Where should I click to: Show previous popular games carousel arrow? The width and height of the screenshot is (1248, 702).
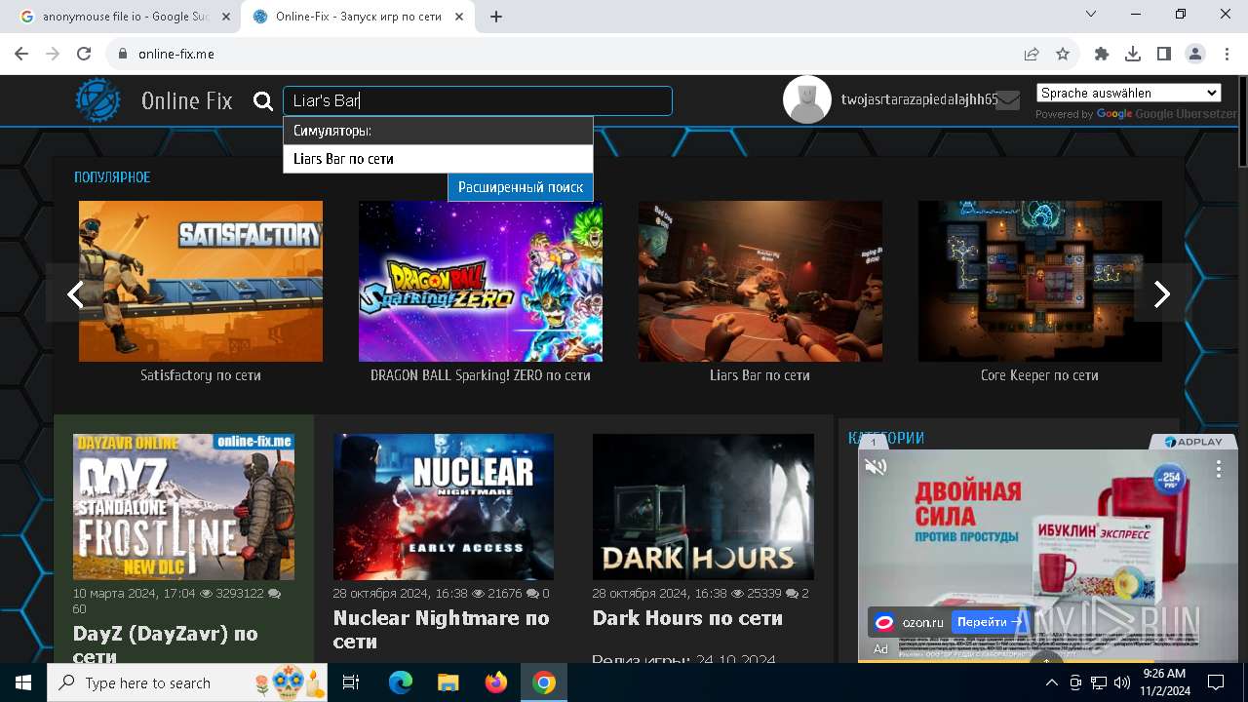coord(75,293)
